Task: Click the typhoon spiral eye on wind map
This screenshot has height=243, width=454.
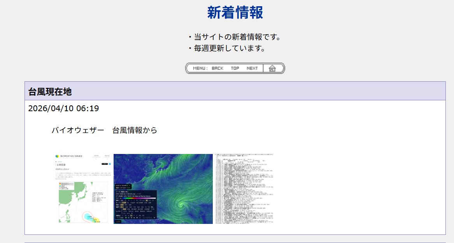Action: 181,206
